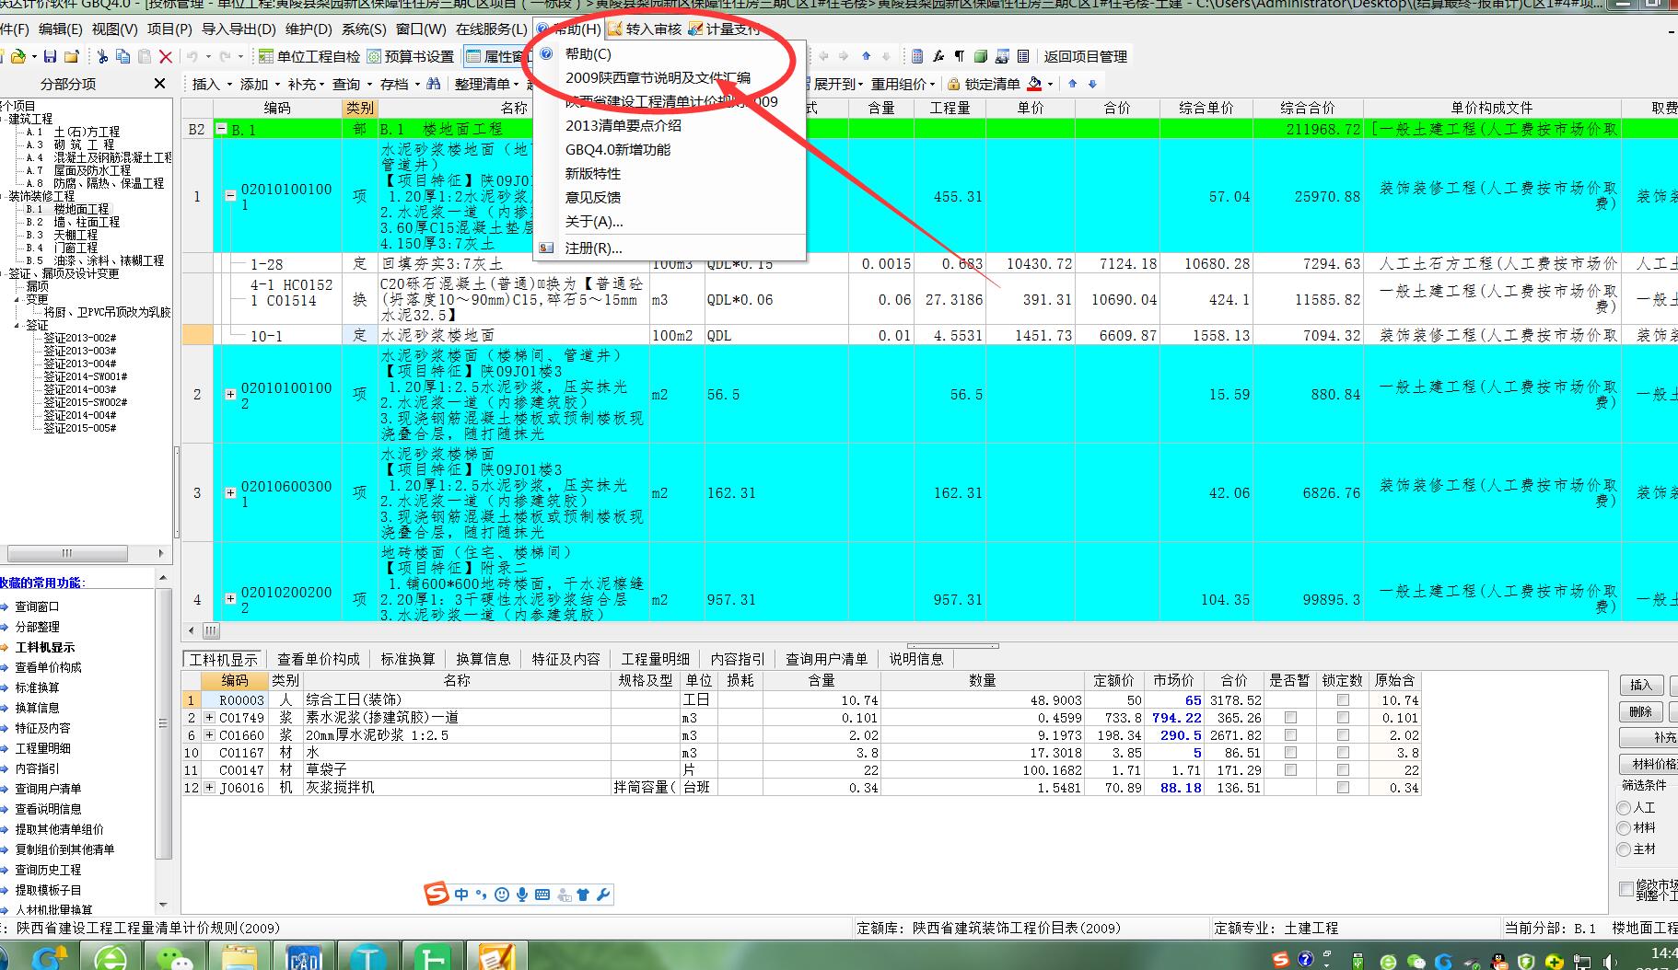This screenshot has height=970, width=1678.
Task: Click the Save (floppy disk) toolbar icon
Action: [50, 57]
